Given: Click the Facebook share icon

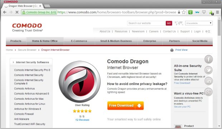Looking at the screenshot, I should [208, 59].
